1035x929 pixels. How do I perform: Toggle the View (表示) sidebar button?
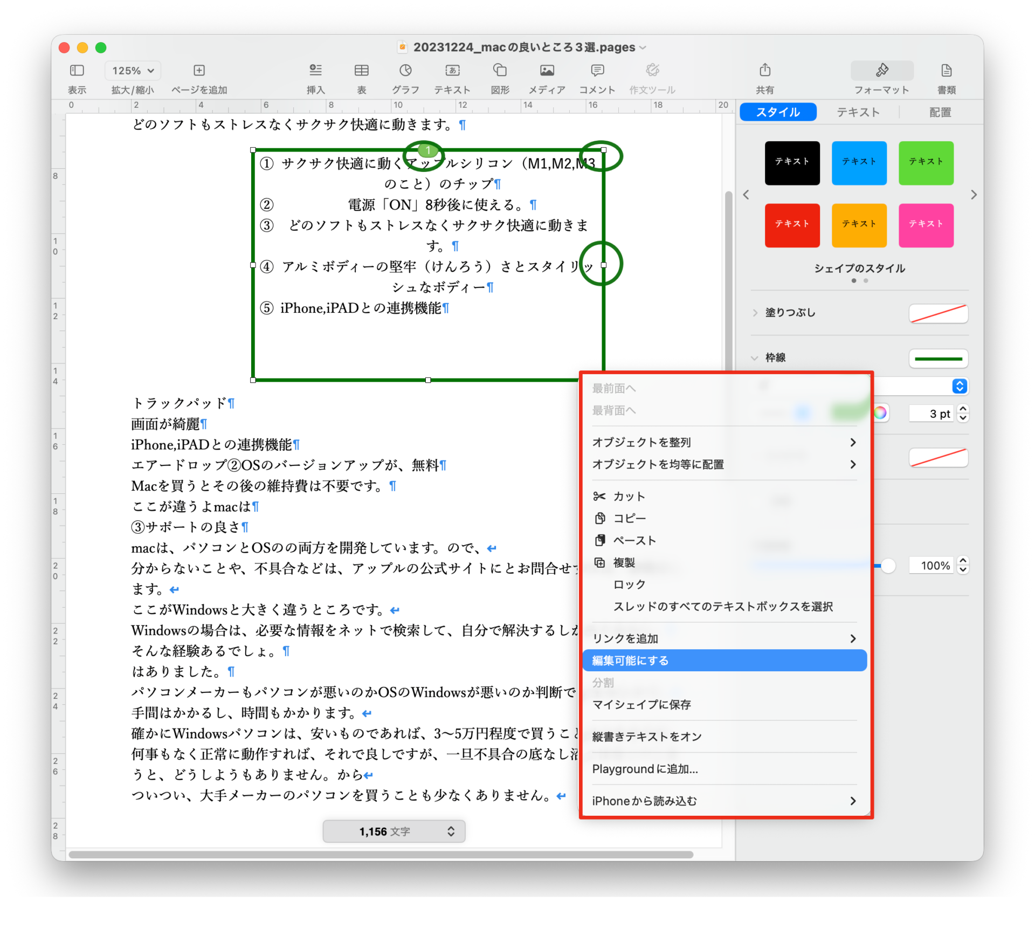coord(77,71)
